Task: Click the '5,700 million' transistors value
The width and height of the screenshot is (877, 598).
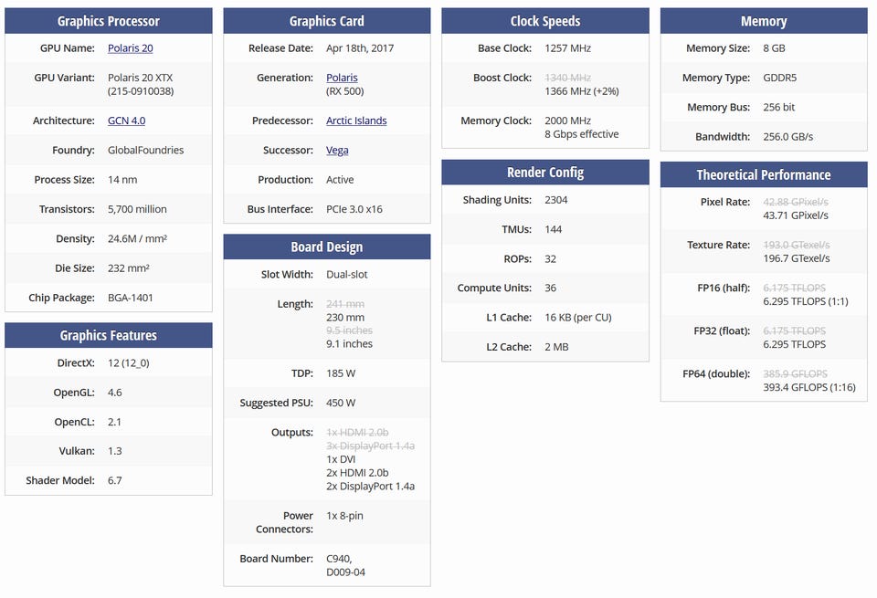Action: click(x=137, y=209)
